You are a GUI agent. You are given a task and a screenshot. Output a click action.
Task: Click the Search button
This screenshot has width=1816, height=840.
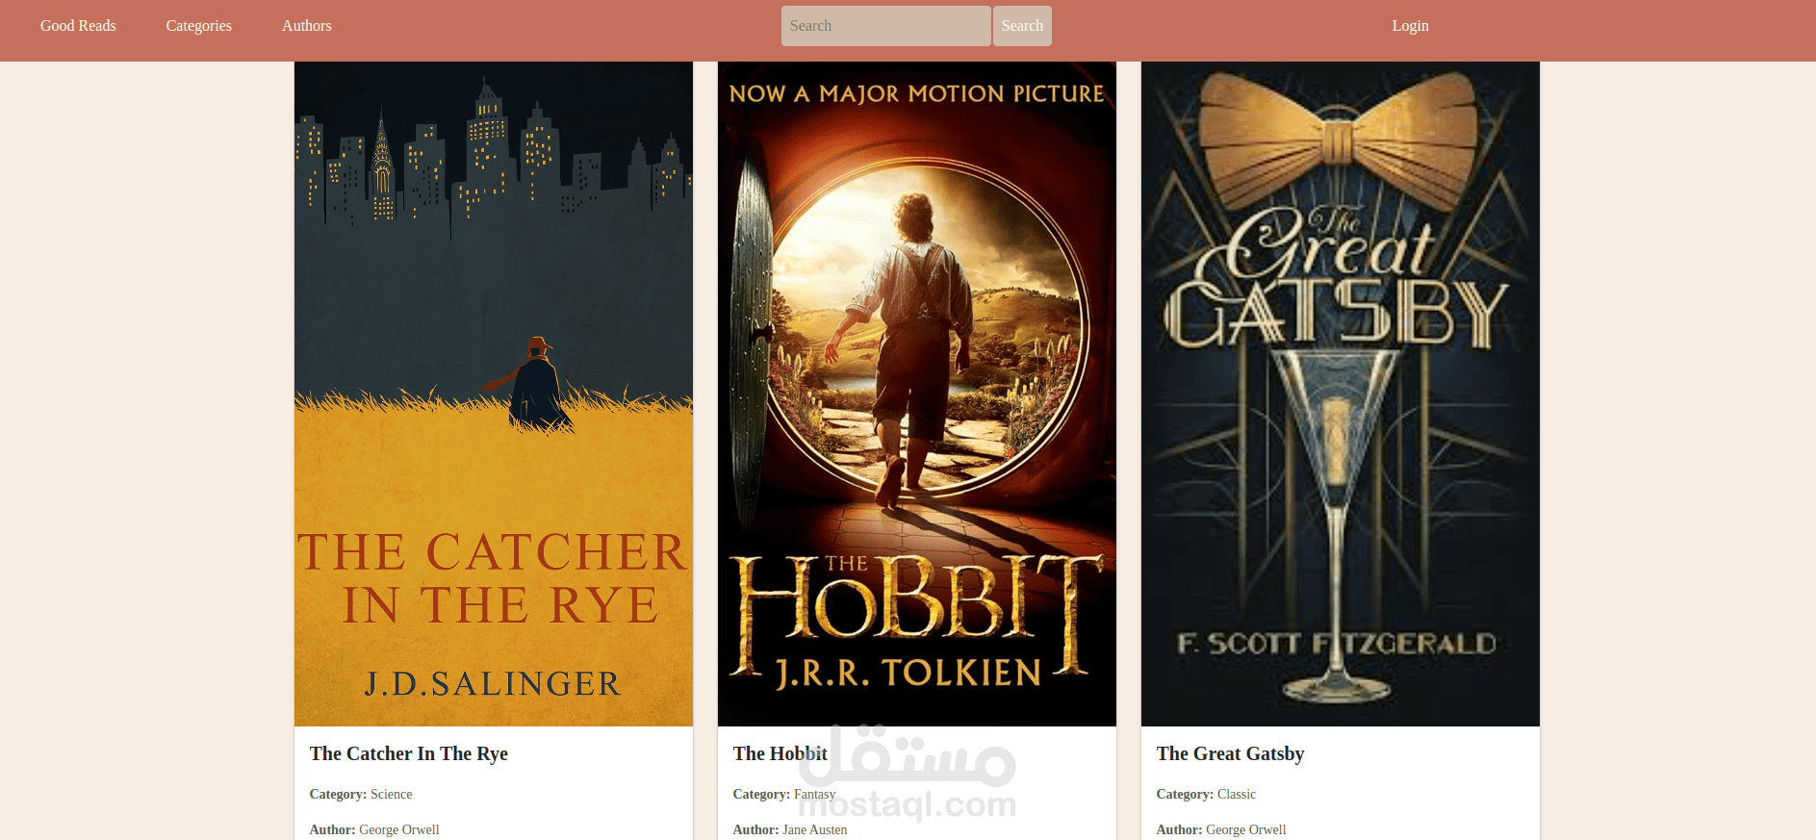[x=1022, y=26]
